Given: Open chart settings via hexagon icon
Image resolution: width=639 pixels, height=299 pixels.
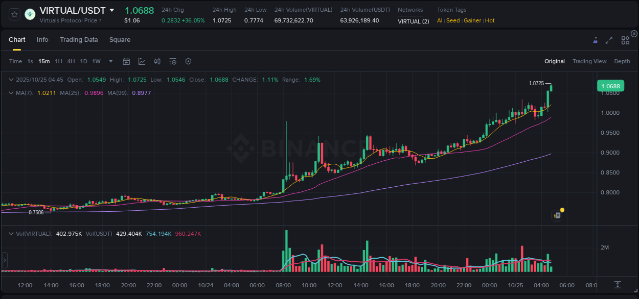Looking at the screenshot, I should coord(188,61).
